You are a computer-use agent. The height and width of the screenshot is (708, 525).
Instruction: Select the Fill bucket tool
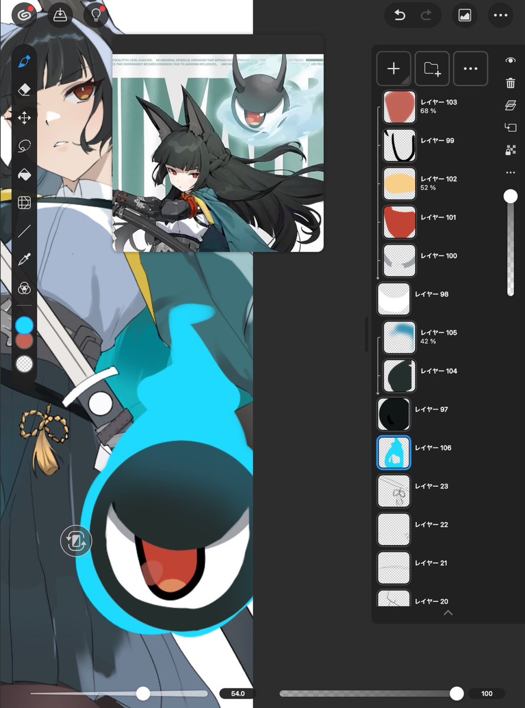click(24, 174)
